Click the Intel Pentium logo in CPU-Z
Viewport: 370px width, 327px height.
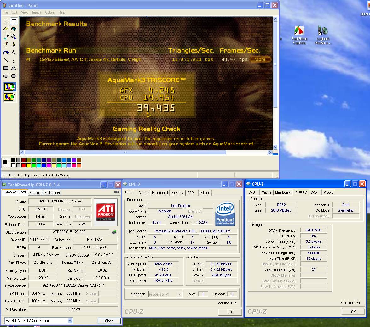click(x=225, y=214)
